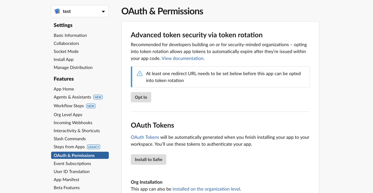Click the Settings section heading
This screenshot has width=373, height=193.
point(63,25)
